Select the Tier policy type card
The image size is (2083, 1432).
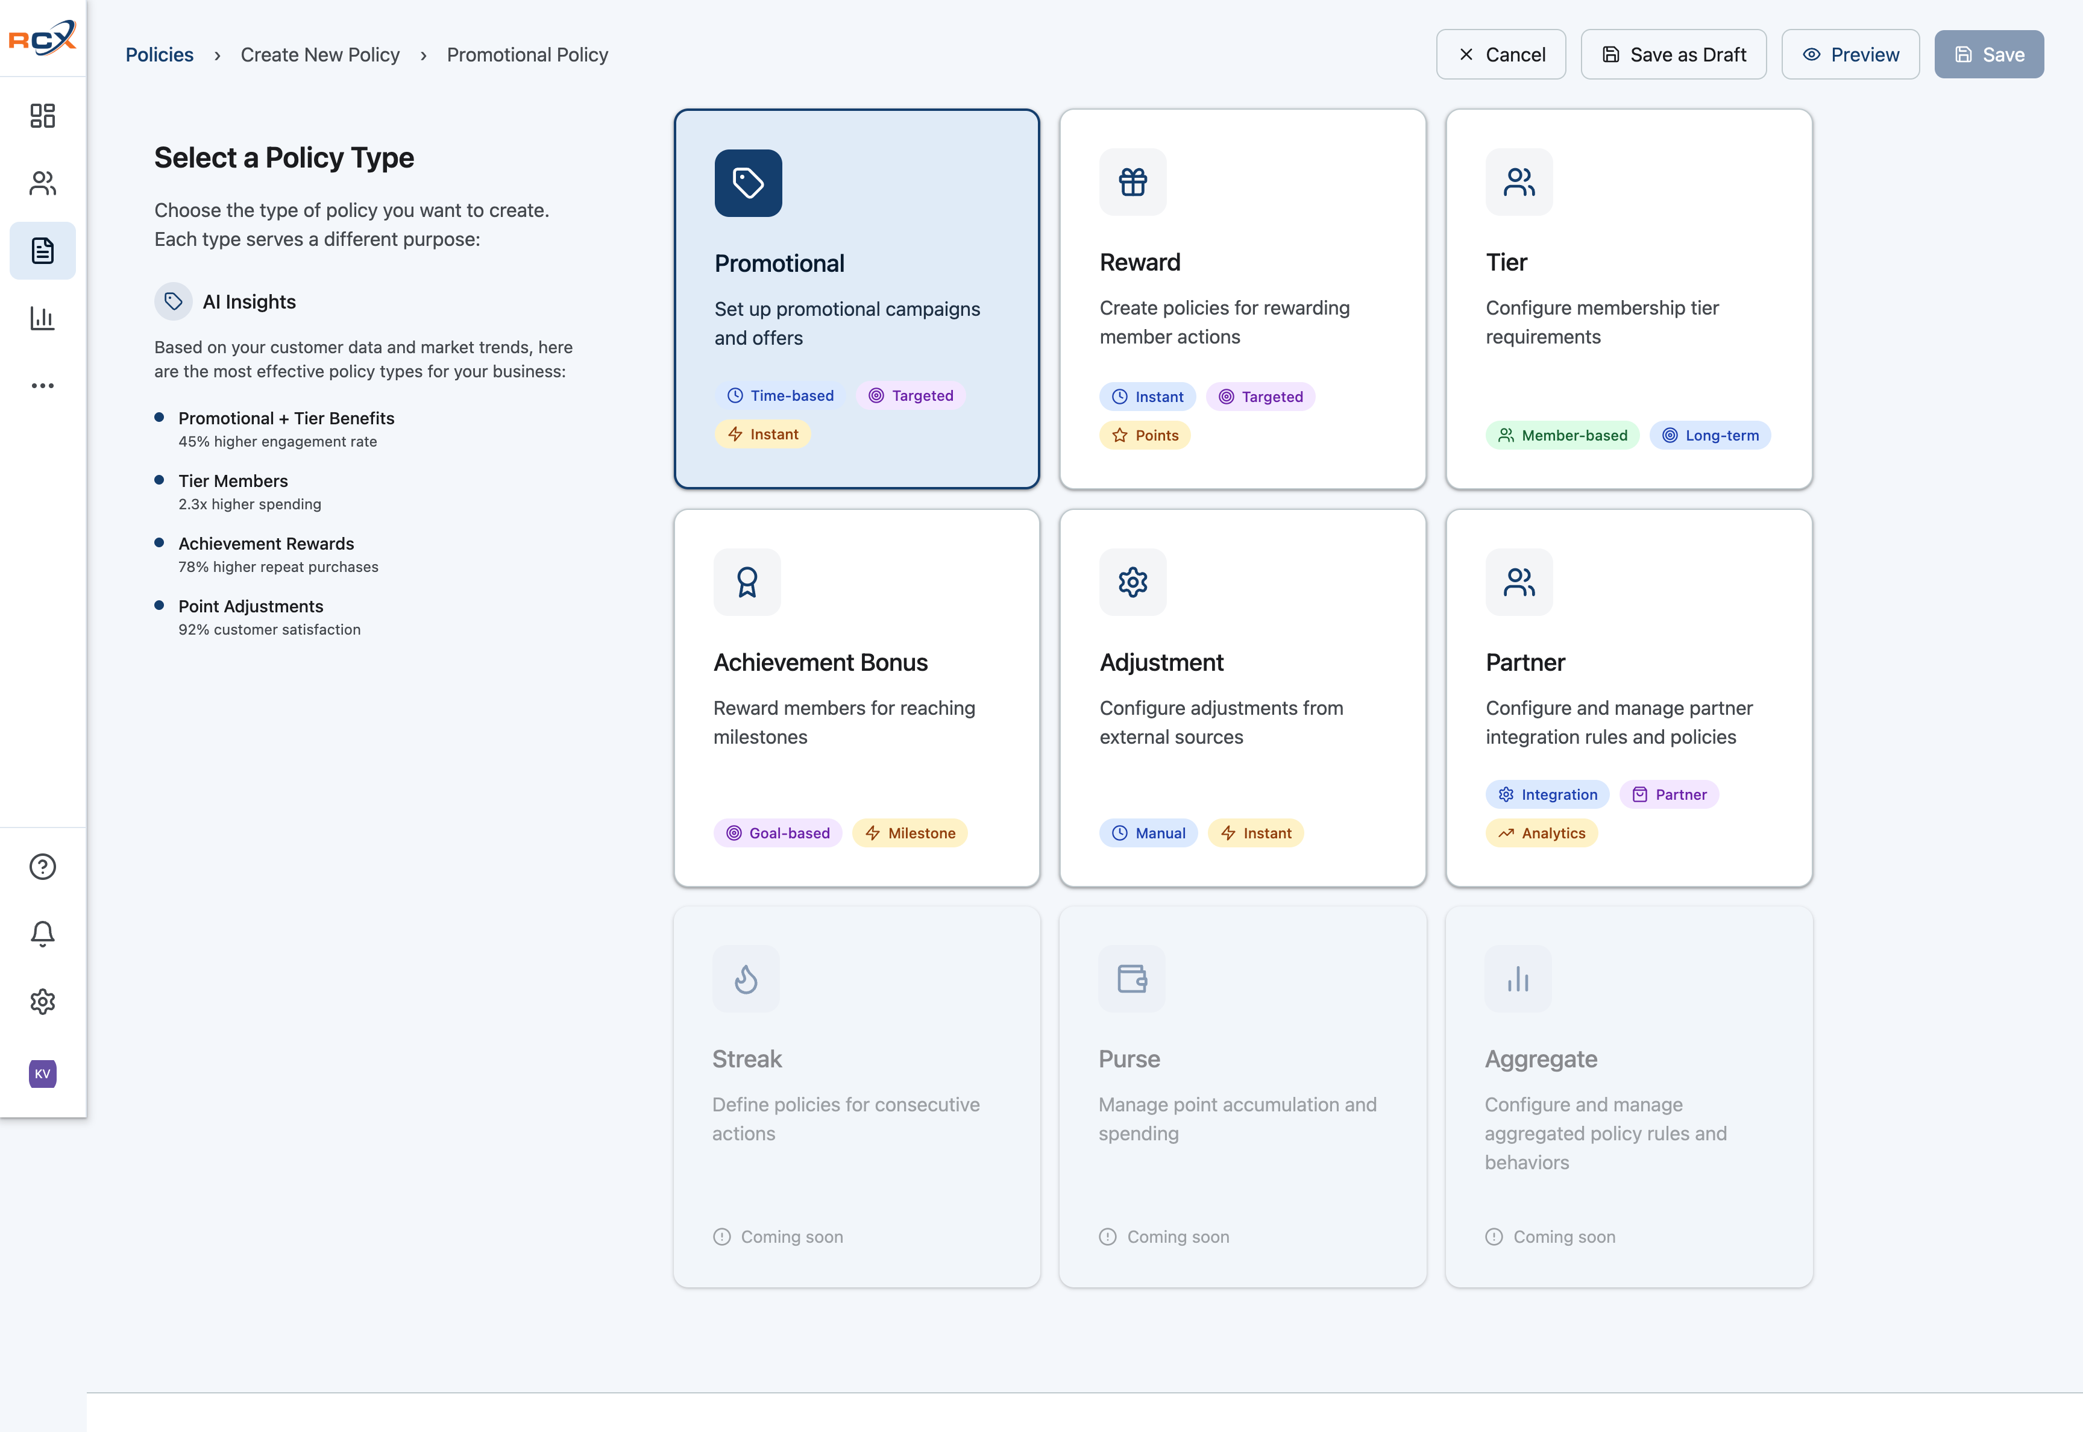tap(1629, 299)
